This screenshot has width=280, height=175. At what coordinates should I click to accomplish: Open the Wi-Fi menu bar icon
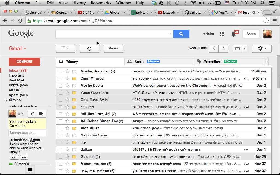click(x=193, y=3)
